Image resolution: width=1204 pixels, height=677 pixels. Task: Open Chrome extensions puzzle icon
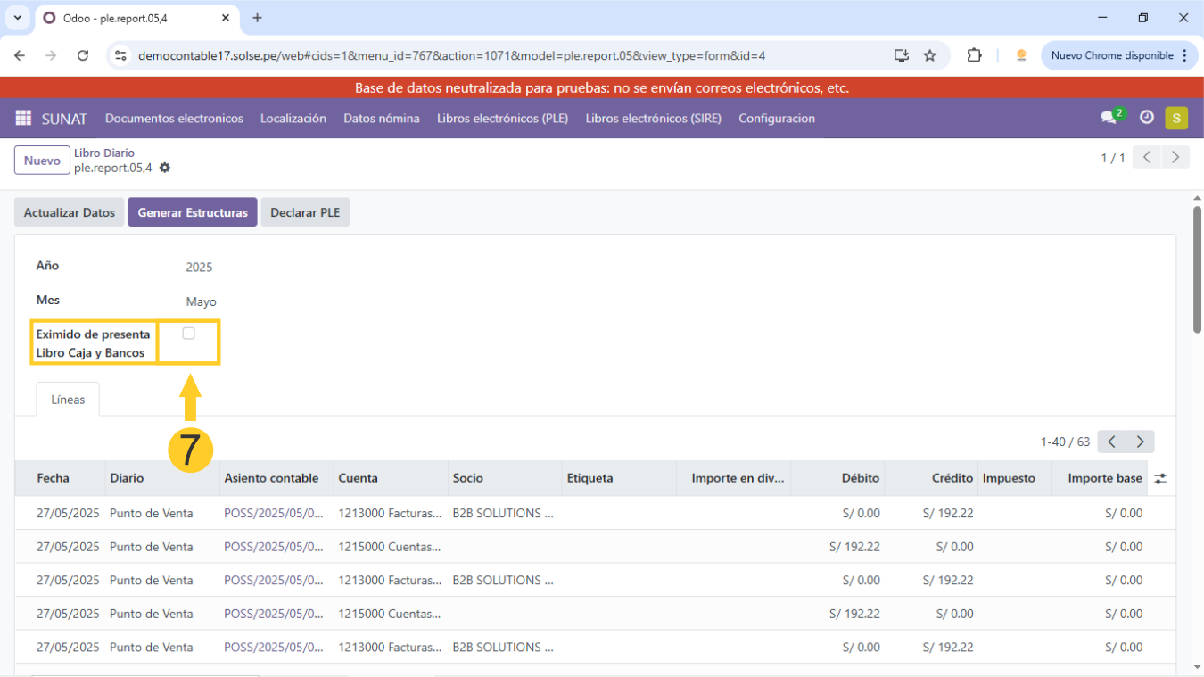tap(974, 55)
